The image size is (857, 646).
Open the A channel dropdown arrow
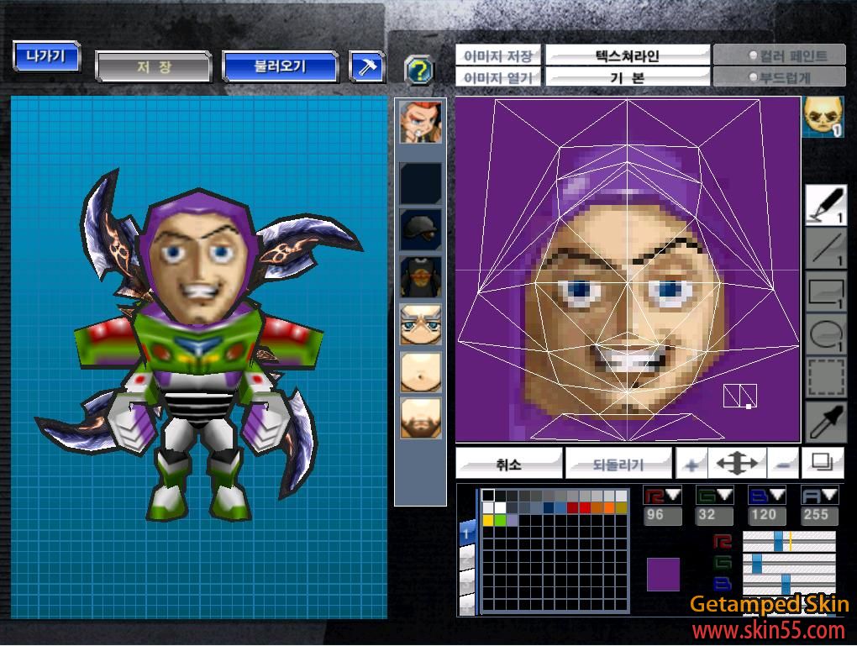tap(829, 495)
